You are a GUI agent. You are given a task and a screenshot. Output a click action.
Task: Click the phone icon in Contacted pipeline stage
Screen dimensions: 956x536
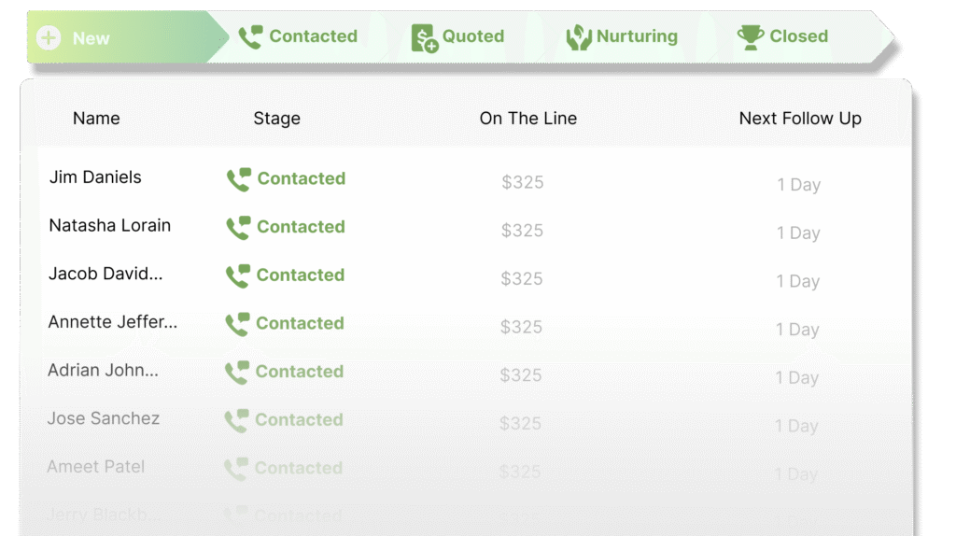pyautogui.click(x=250, y=36)
